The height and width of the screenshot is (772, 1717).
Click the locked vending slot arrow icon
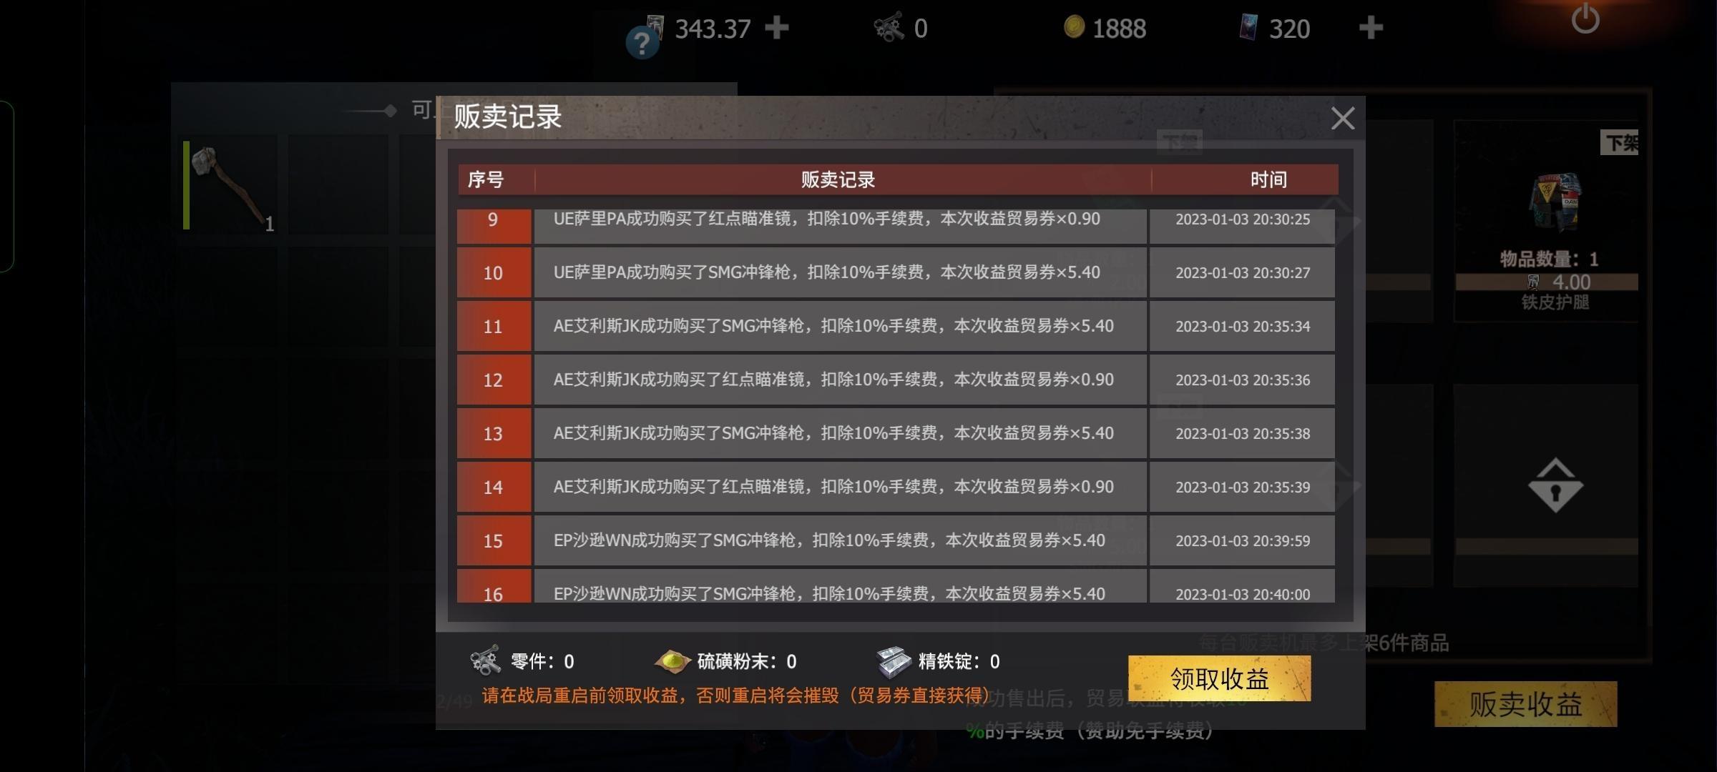pos(1555,486)
